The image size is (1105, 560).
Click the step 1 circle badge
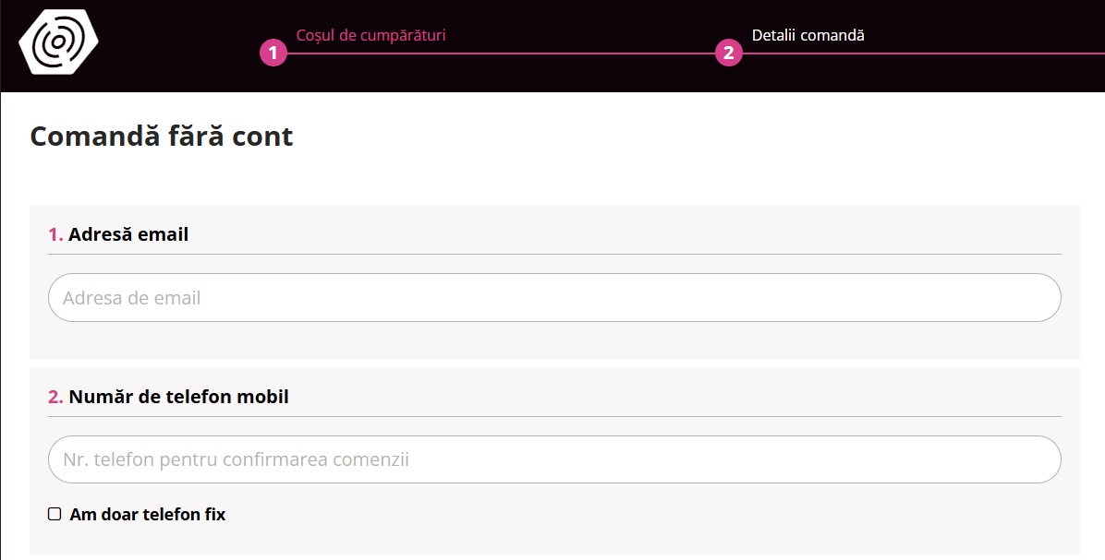[273, 53]
